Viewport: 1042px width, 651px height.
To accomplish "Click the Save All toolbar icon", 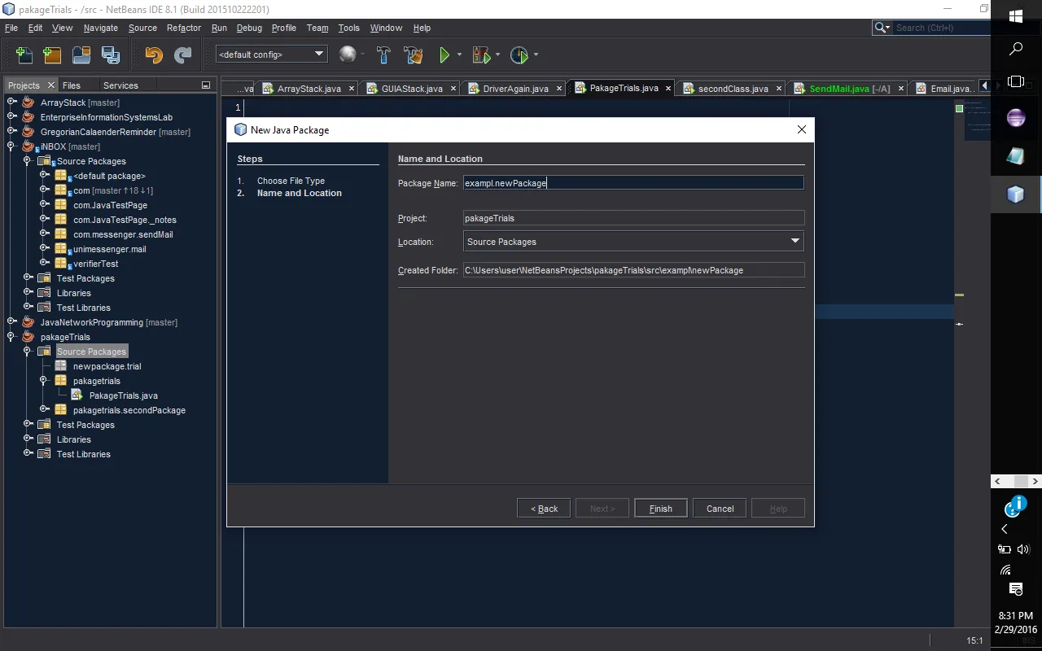I will [x=110, y=55].
